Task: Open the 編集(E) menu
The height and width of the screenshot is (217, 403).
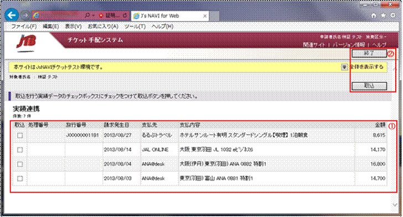Action: click(x=50, y=26)
